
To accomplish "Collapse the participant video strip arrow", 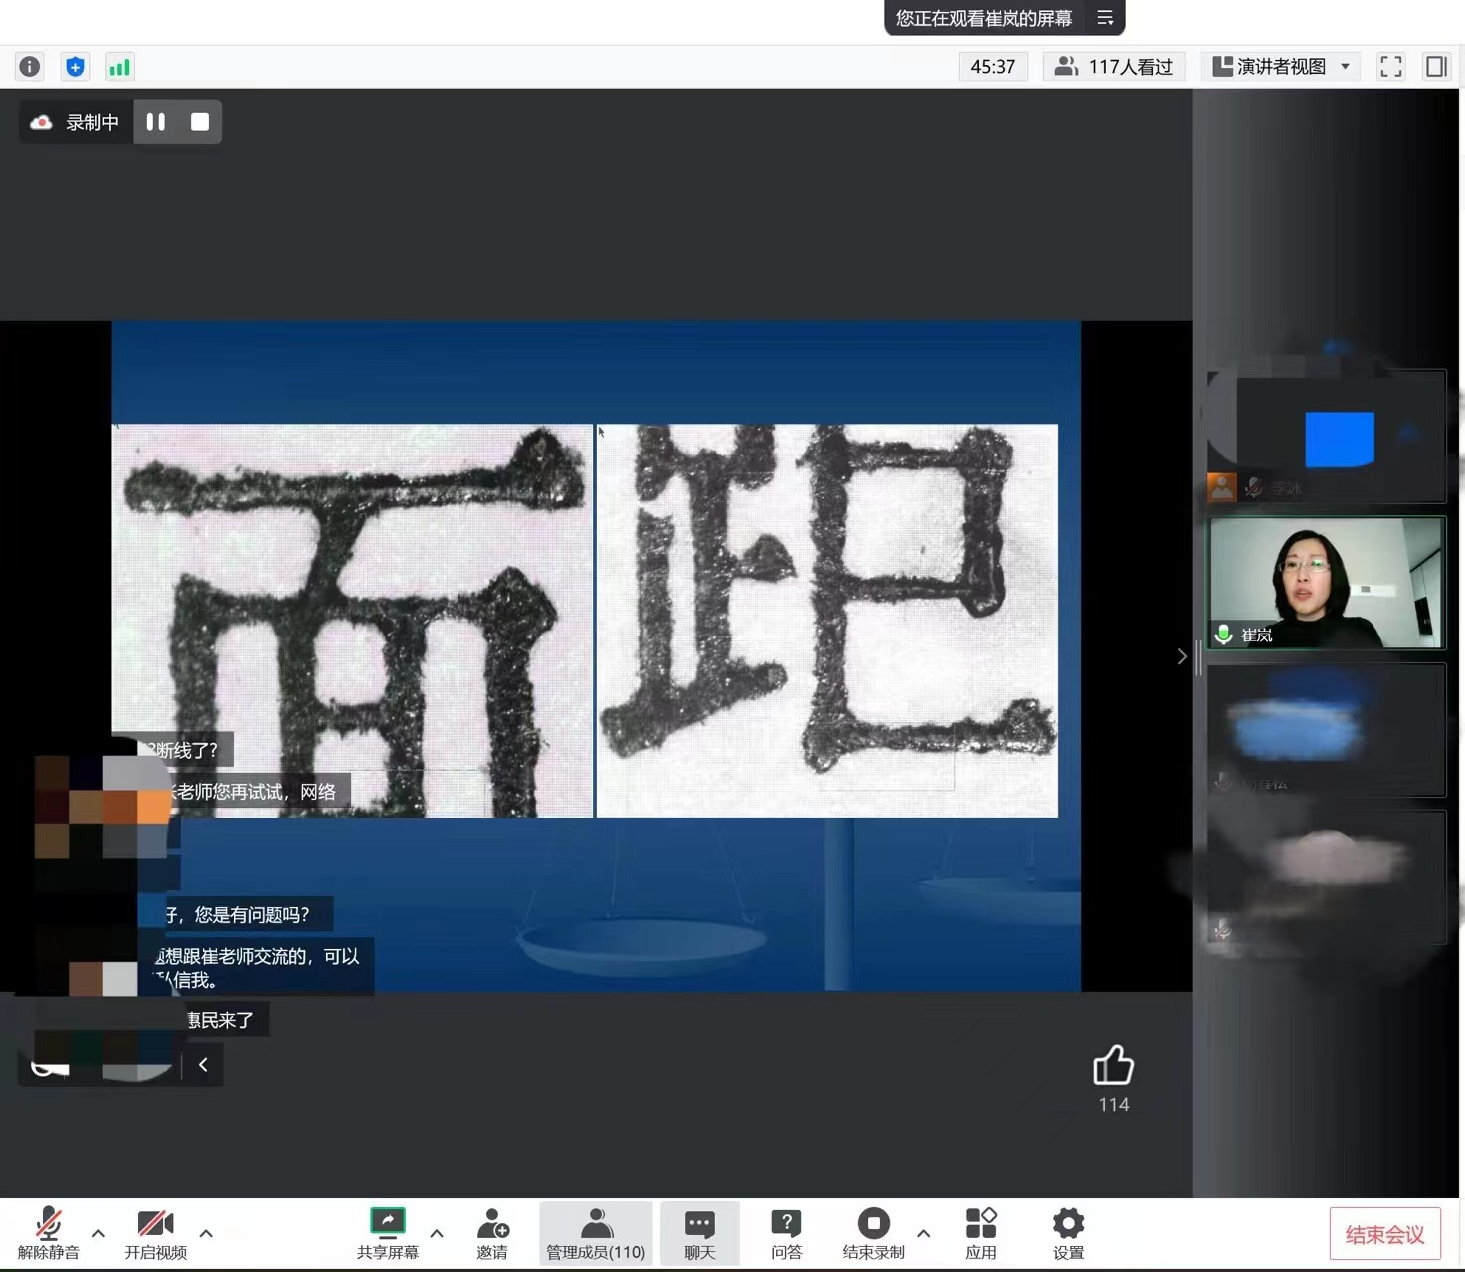I will tap(1182, 656).
